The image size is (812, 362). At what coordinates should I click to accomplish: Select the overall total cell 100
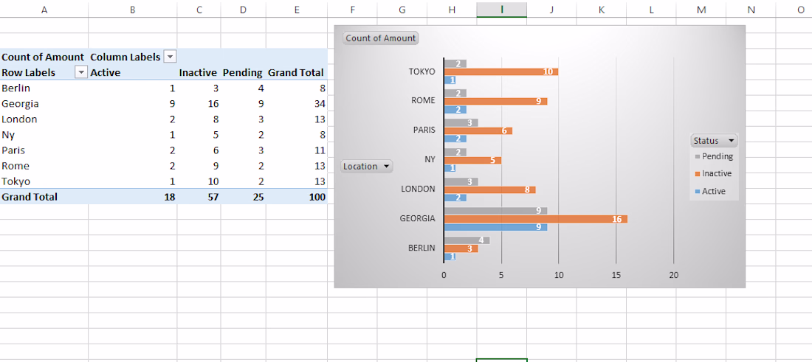[297, 197]
